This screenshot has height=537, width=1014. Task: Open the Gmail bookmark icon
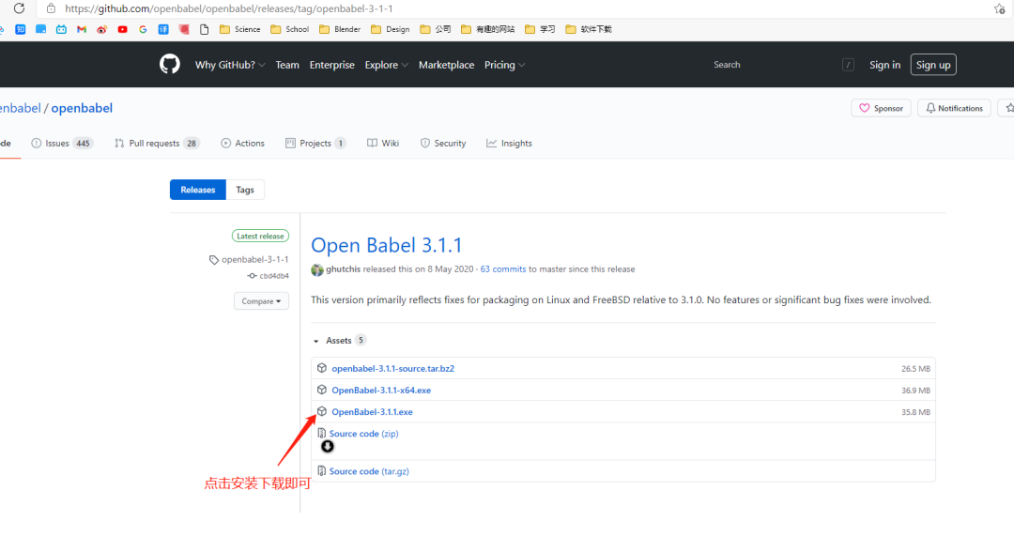[x=82, y=29]
